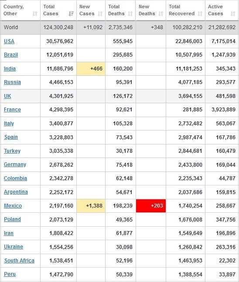Viewport: 239px width, 282px height.
Task: Open the USA country link
Action: coord(9,41)
